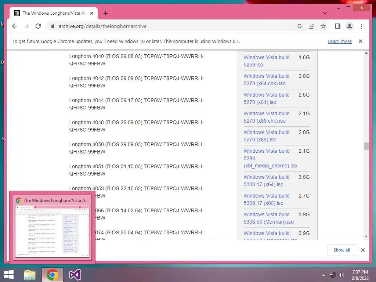Download Windows Vista build 5270 (x86).iso
This screenshot has height=282, width=376.
267,136
